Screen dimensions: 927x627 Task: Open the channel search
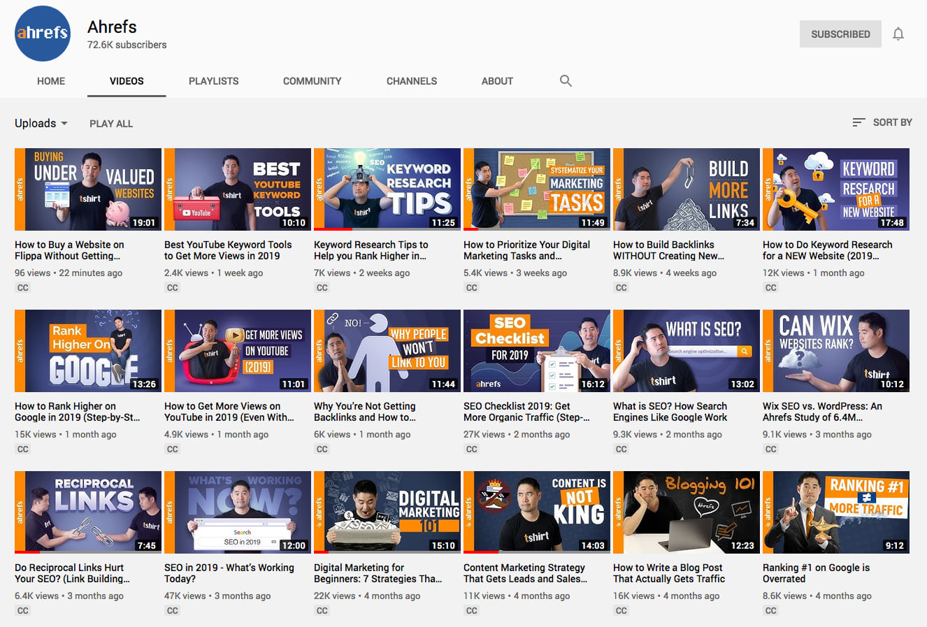pos(566,80)
